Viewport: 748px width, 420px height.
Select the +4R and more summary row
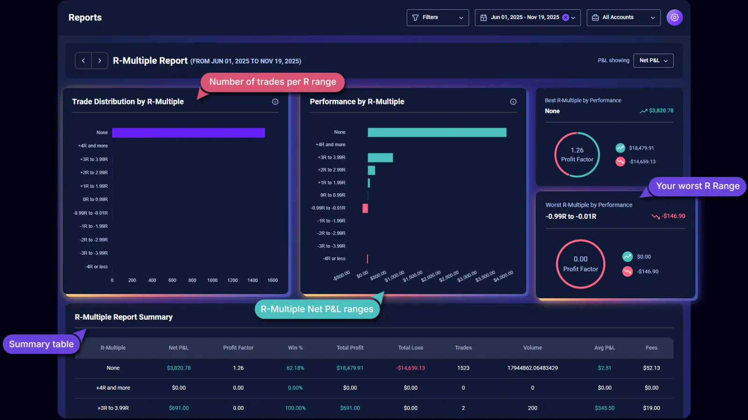point(374,388)
